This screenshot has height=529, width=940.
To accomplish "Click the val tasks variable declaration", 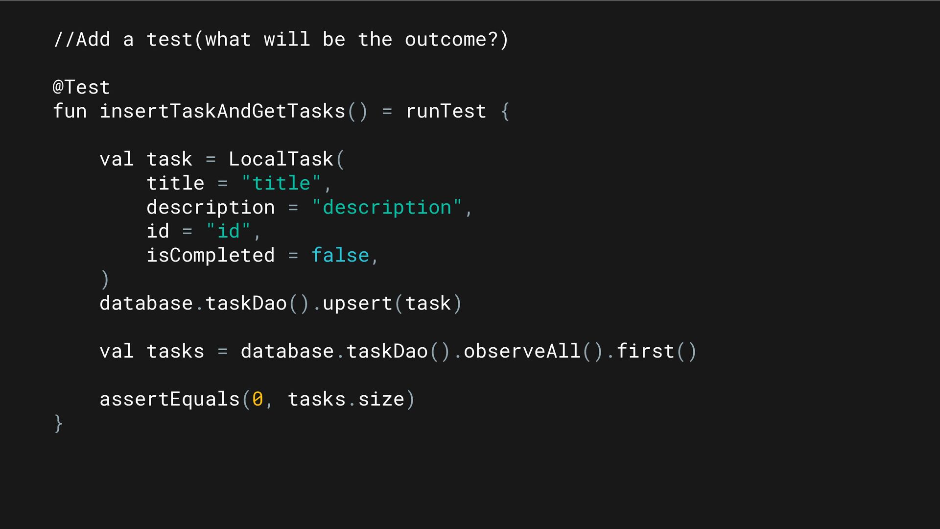I will (x=152, y=351).
